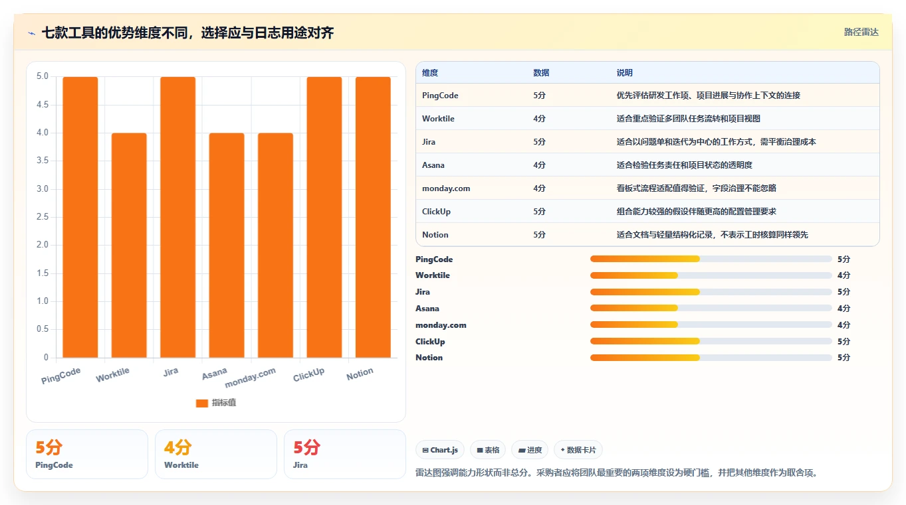The width and height of the screenshot is (906, 505).
Task: Click the Worktile progress bar
Action: (x=711, y=275)
